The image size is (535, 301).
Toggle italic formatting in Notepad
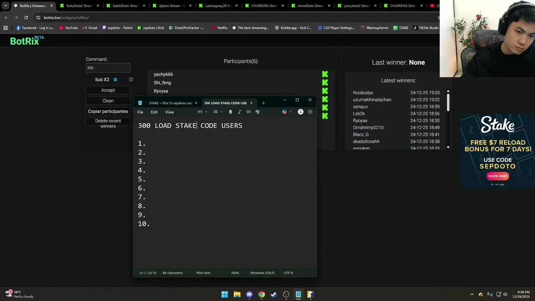click(239, 112)
